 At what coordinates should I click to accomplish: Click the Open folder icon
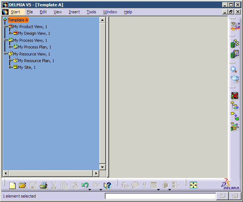(x=23, y=185)
